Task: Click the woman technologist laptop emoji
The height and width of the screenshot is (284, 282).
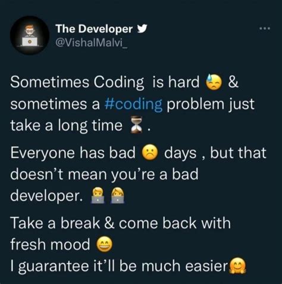Action: 117,195
